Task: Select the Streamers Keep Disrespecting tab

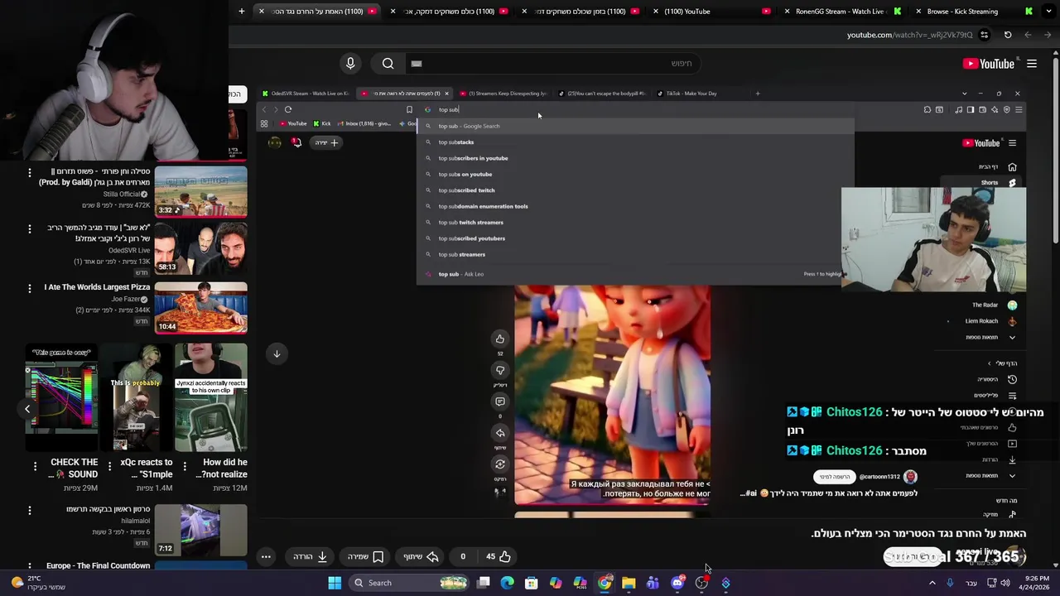Action: (505, 94)
